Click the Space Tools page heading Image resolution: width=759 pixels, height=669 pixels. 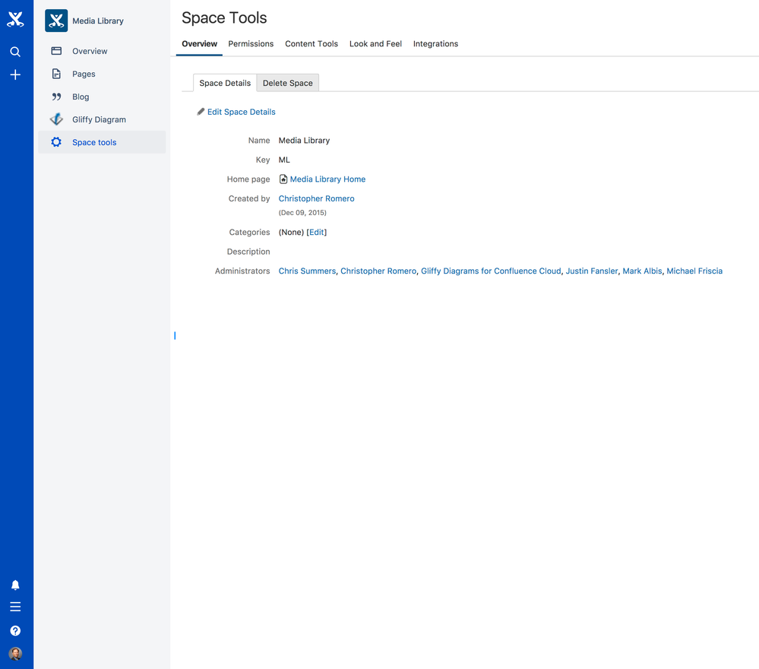pyautogui.click(x=224, y=18)
